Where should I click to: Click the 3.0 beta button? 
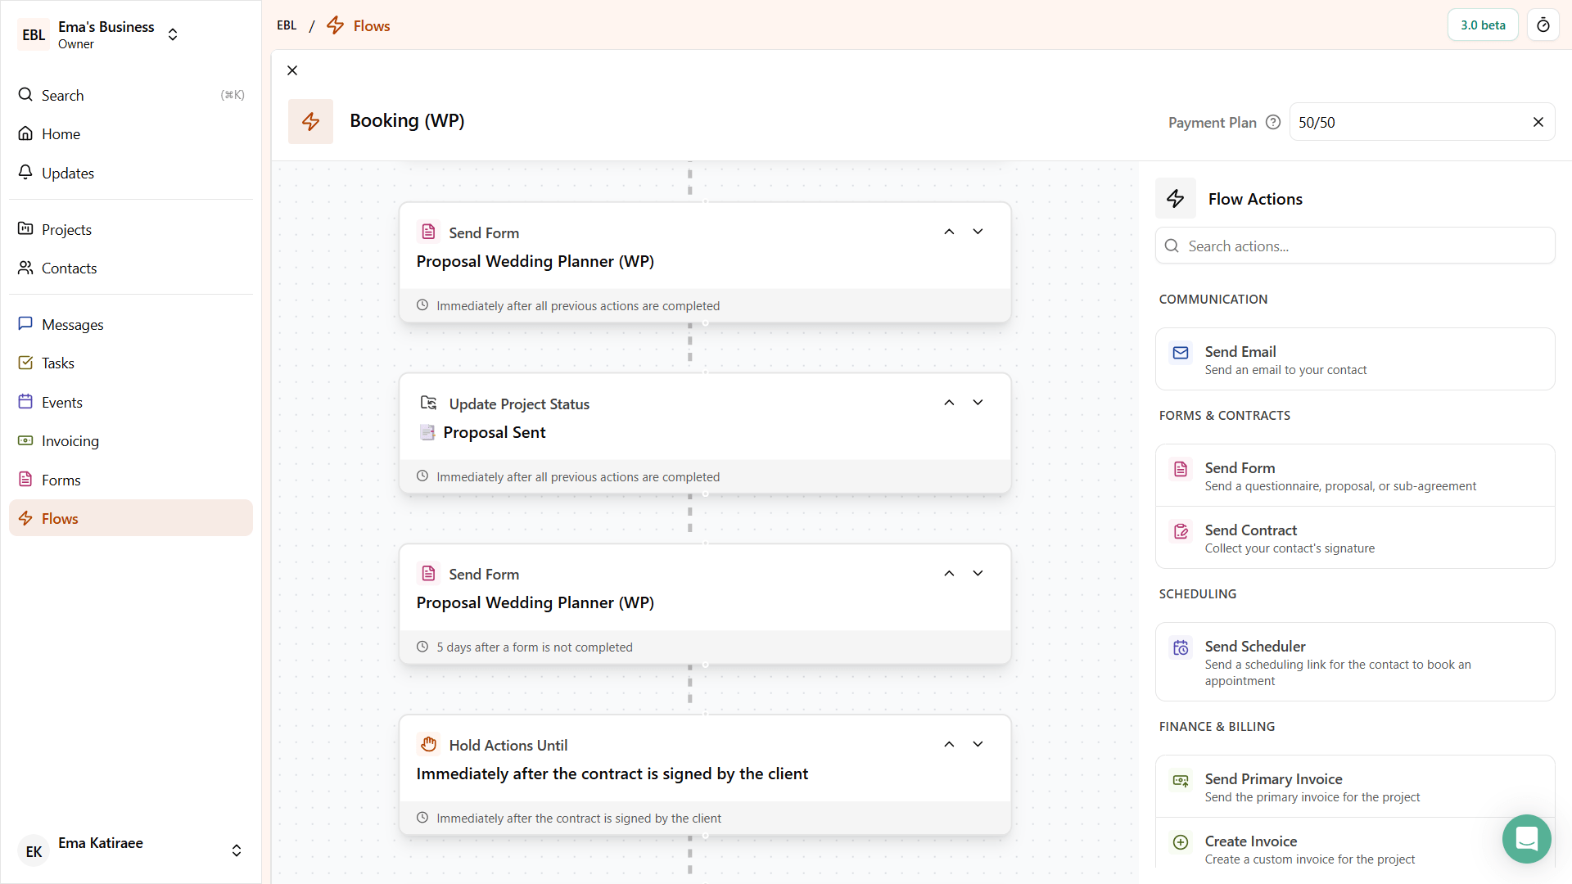[1482, 25]
